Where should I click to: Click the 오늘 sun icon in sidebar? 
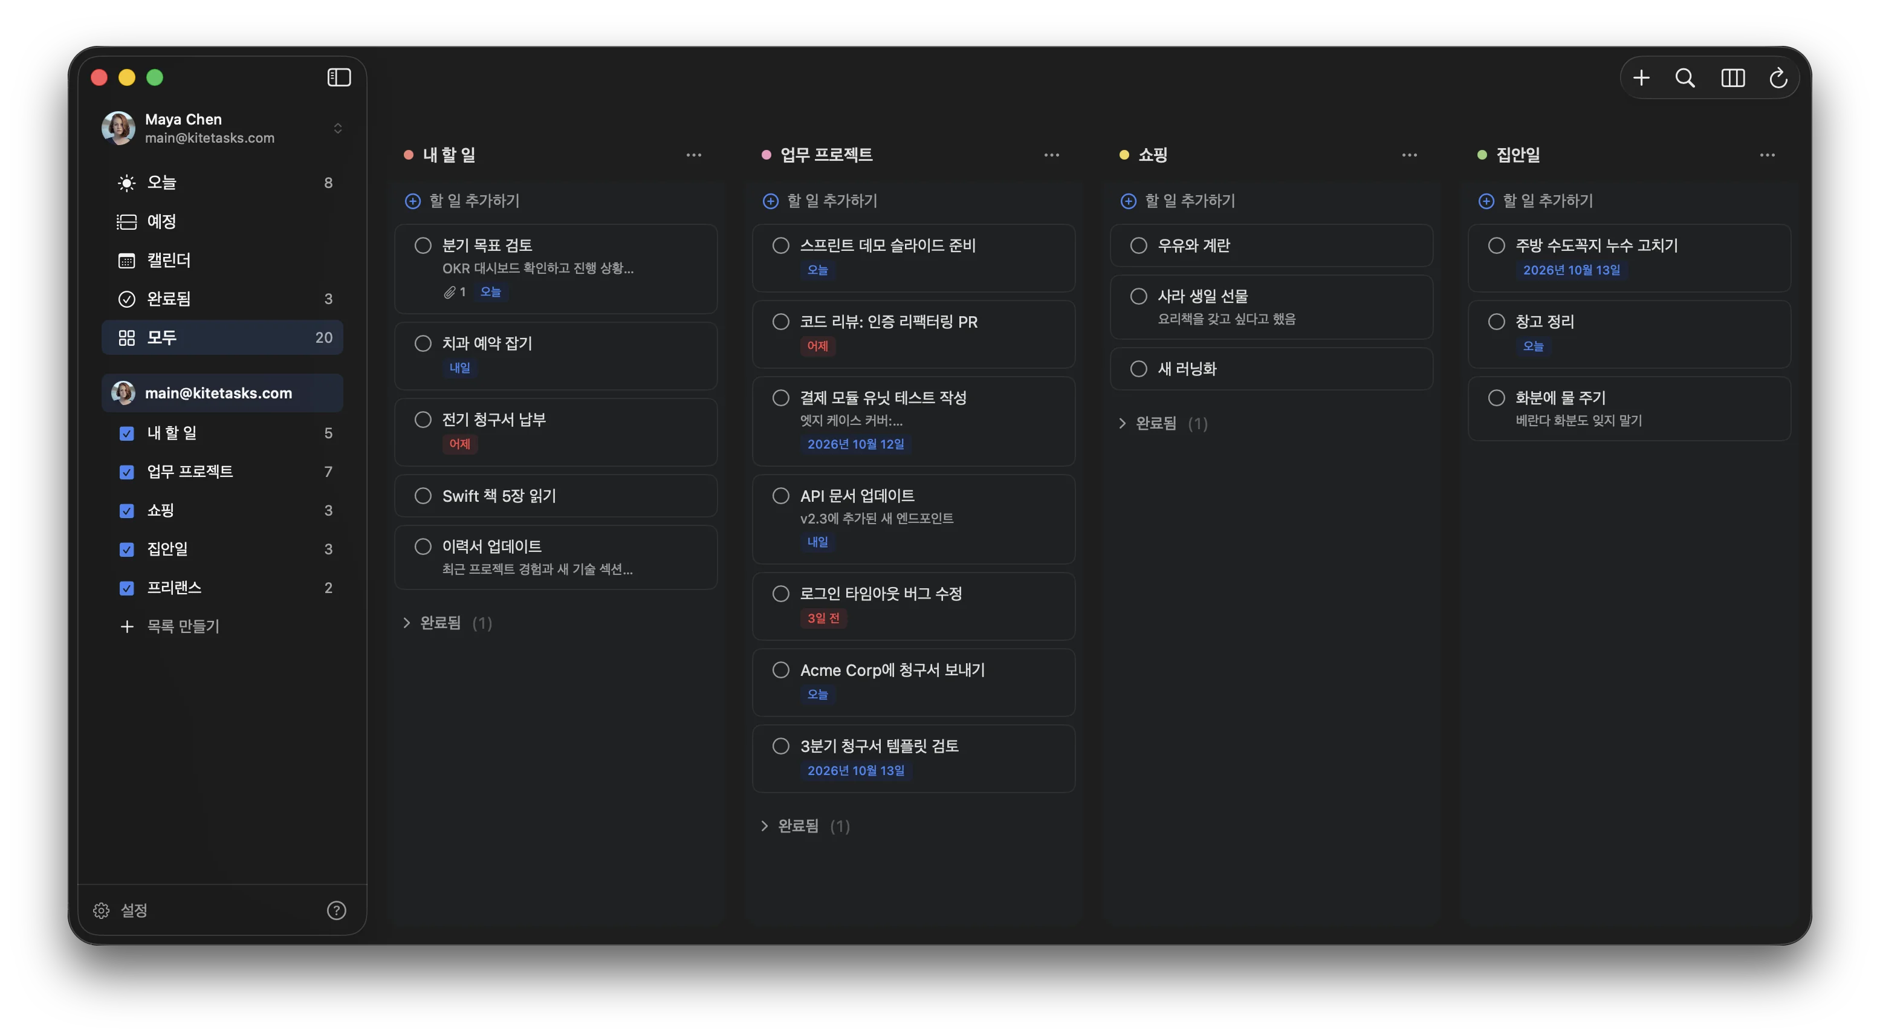126,183
